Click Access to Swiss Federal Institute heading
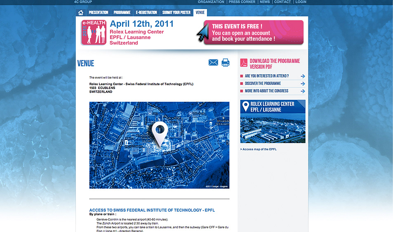This screenshot has height=232, width=393. point(152,210)
